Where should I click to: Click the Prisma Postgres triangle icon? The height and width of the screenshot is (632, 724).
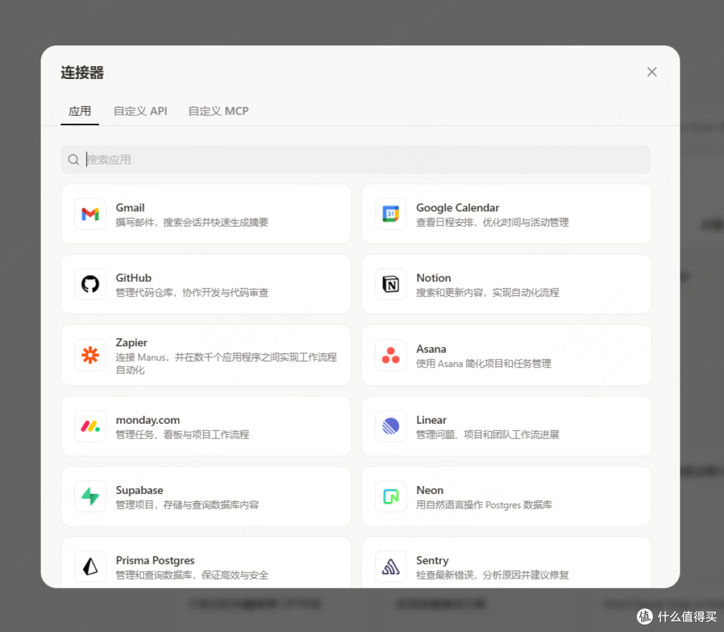pos(90,566)
